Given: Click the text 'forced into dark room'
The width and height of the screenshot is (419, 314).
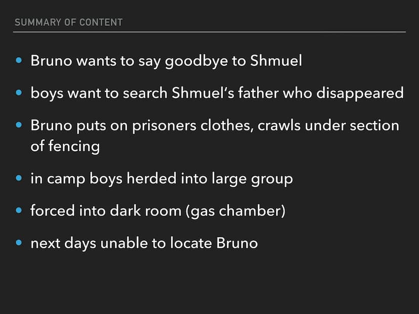Looking at the screenshot, I should coord(106,211).
